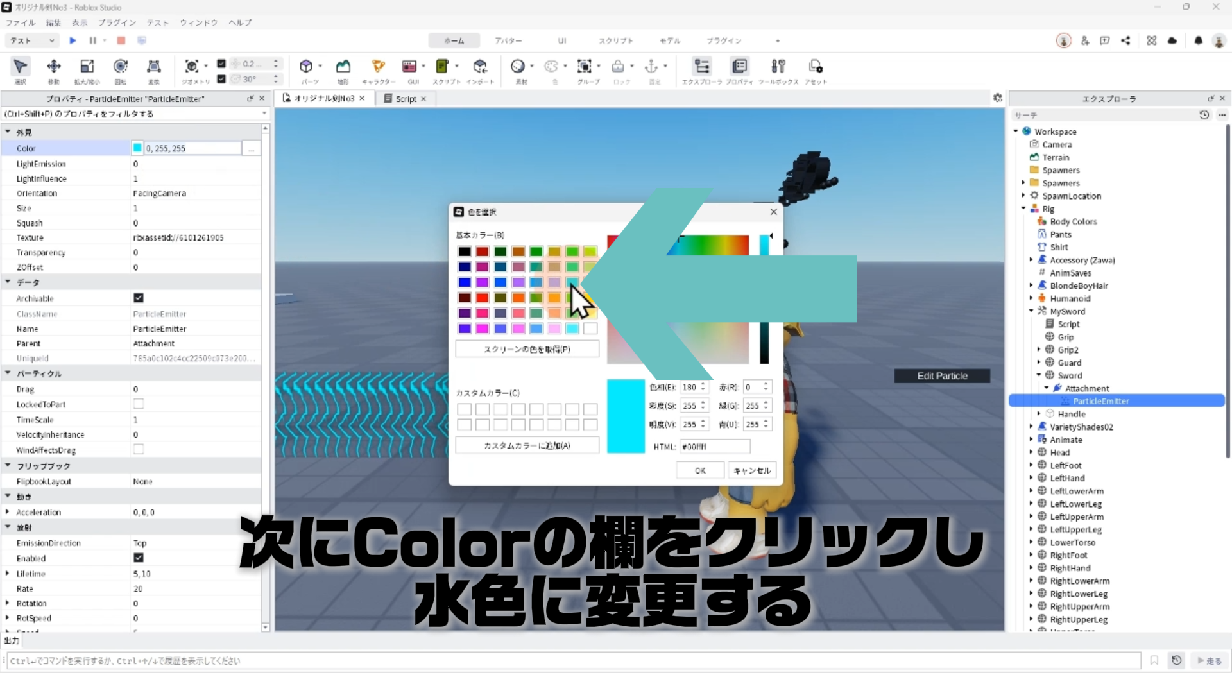Expand the Lifetime property row
Image resolution: width=1232 pixels, height=693 pixels.
7,574
